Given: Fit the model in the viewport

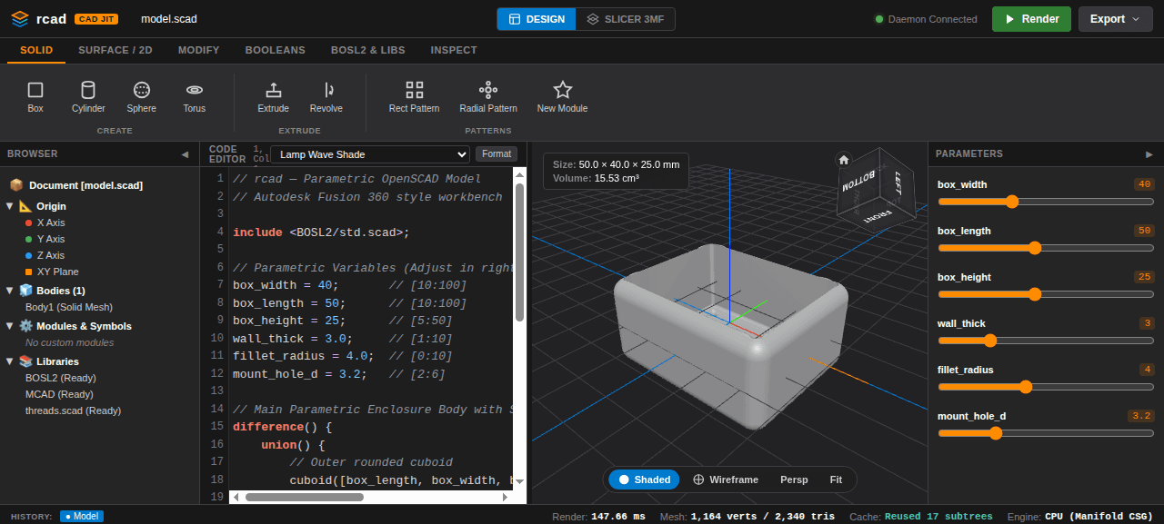Looking at the screenshot, I should pos(836,480).
